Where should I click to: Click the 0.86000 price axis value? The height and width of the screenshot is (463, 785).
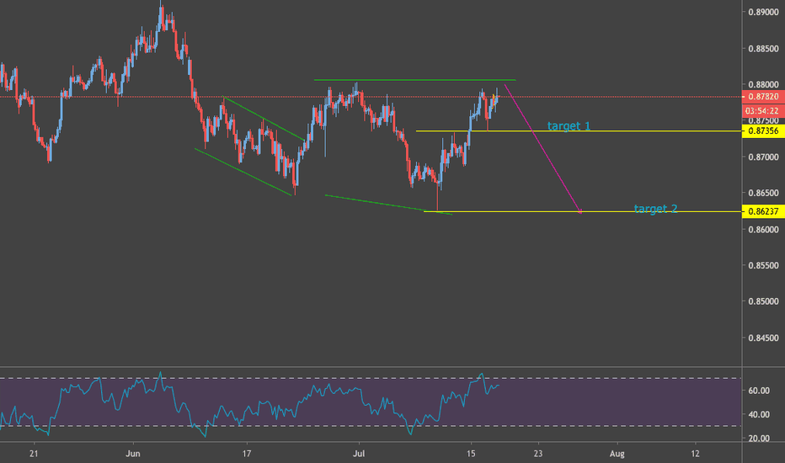click(x=763, y=230)
